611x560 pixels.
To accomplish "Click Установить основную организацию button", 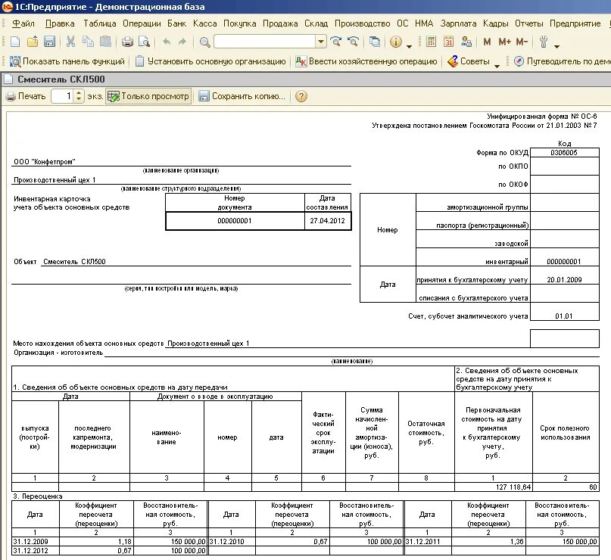I will click(x=210, y=61).
